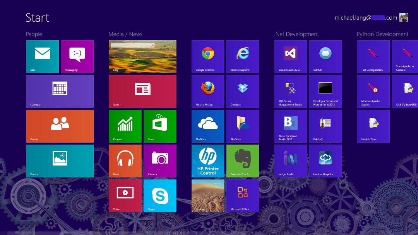
Task: Open Test Configuration tile
Action: point(373,56)
